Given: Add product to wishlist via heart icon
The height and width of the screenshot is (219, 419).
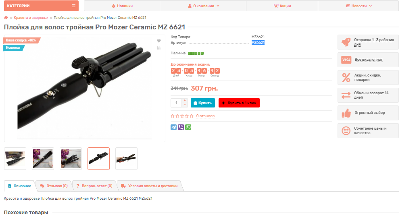Looking at the screenshot, I should 159,41.
